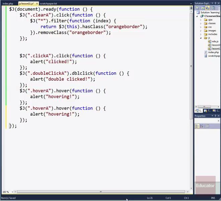Open the Solution Explorer window position menu
The height and width of the screenshot is (201, 221).
pyautogui.click(x=212, y=3)
